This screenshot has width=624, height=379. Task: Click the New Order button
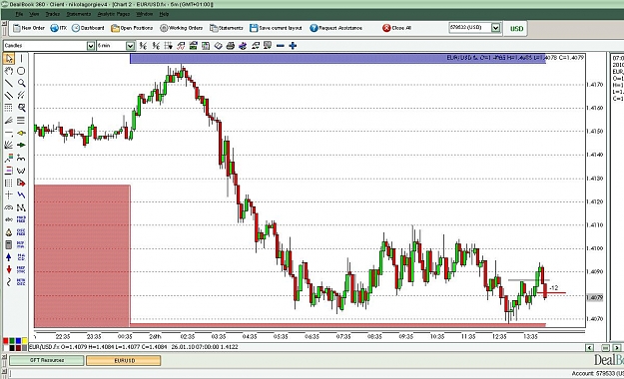point(29,28)
